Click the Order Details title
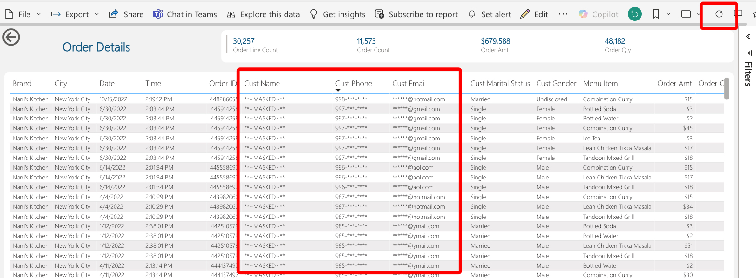This screenshot has width=756, height=278. 96,47
